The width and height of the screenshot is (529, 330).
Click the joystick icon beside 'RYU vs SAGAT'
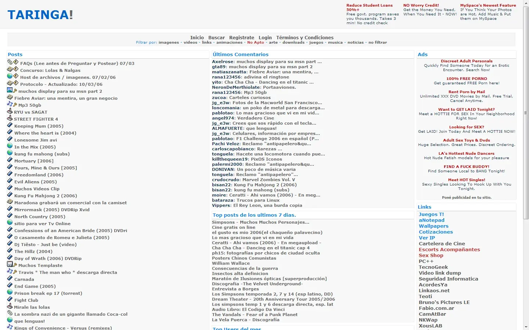tap(10, 111)
